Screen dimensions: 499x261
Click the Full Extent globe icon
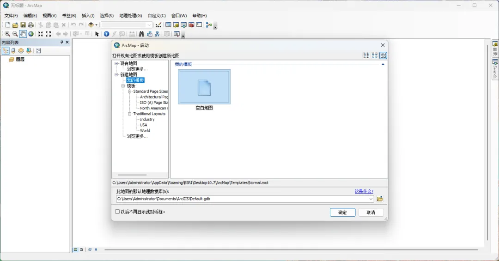[x=31, y=34]
